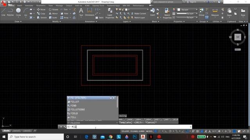Expand the Layers panel
Screen dimensions: 250x140
coord(127,21)
